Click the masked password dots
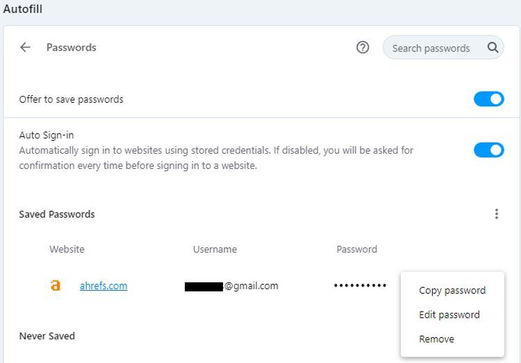The image size is (521, 363). click(360, 286)
